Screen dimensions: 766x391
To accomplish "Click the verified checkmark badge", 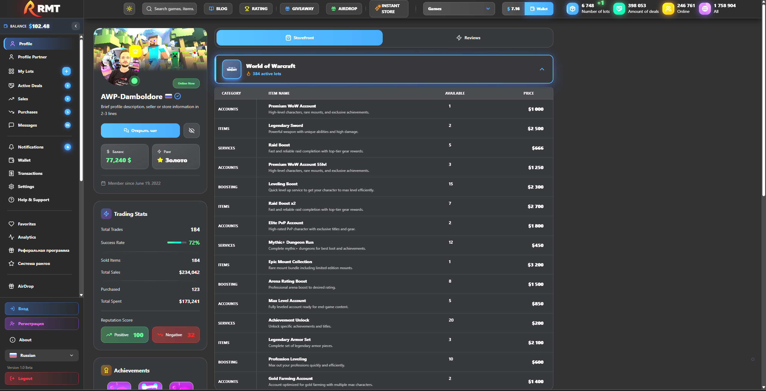I will 178,96.
